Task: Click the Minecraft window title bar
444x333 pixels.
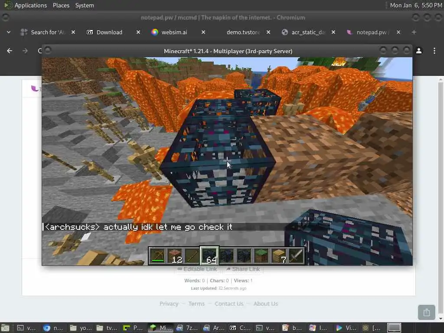Action: click(228, 51)
